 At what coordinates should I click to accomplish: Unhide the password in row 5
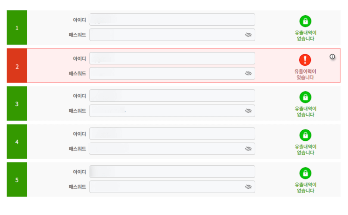(x=248, y=186)
